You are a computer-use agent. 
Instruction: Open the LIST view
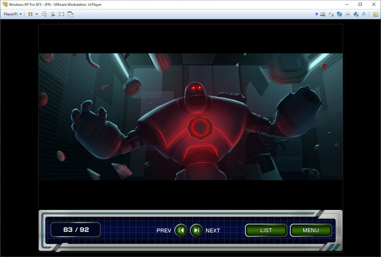click(x=266, y=230)
